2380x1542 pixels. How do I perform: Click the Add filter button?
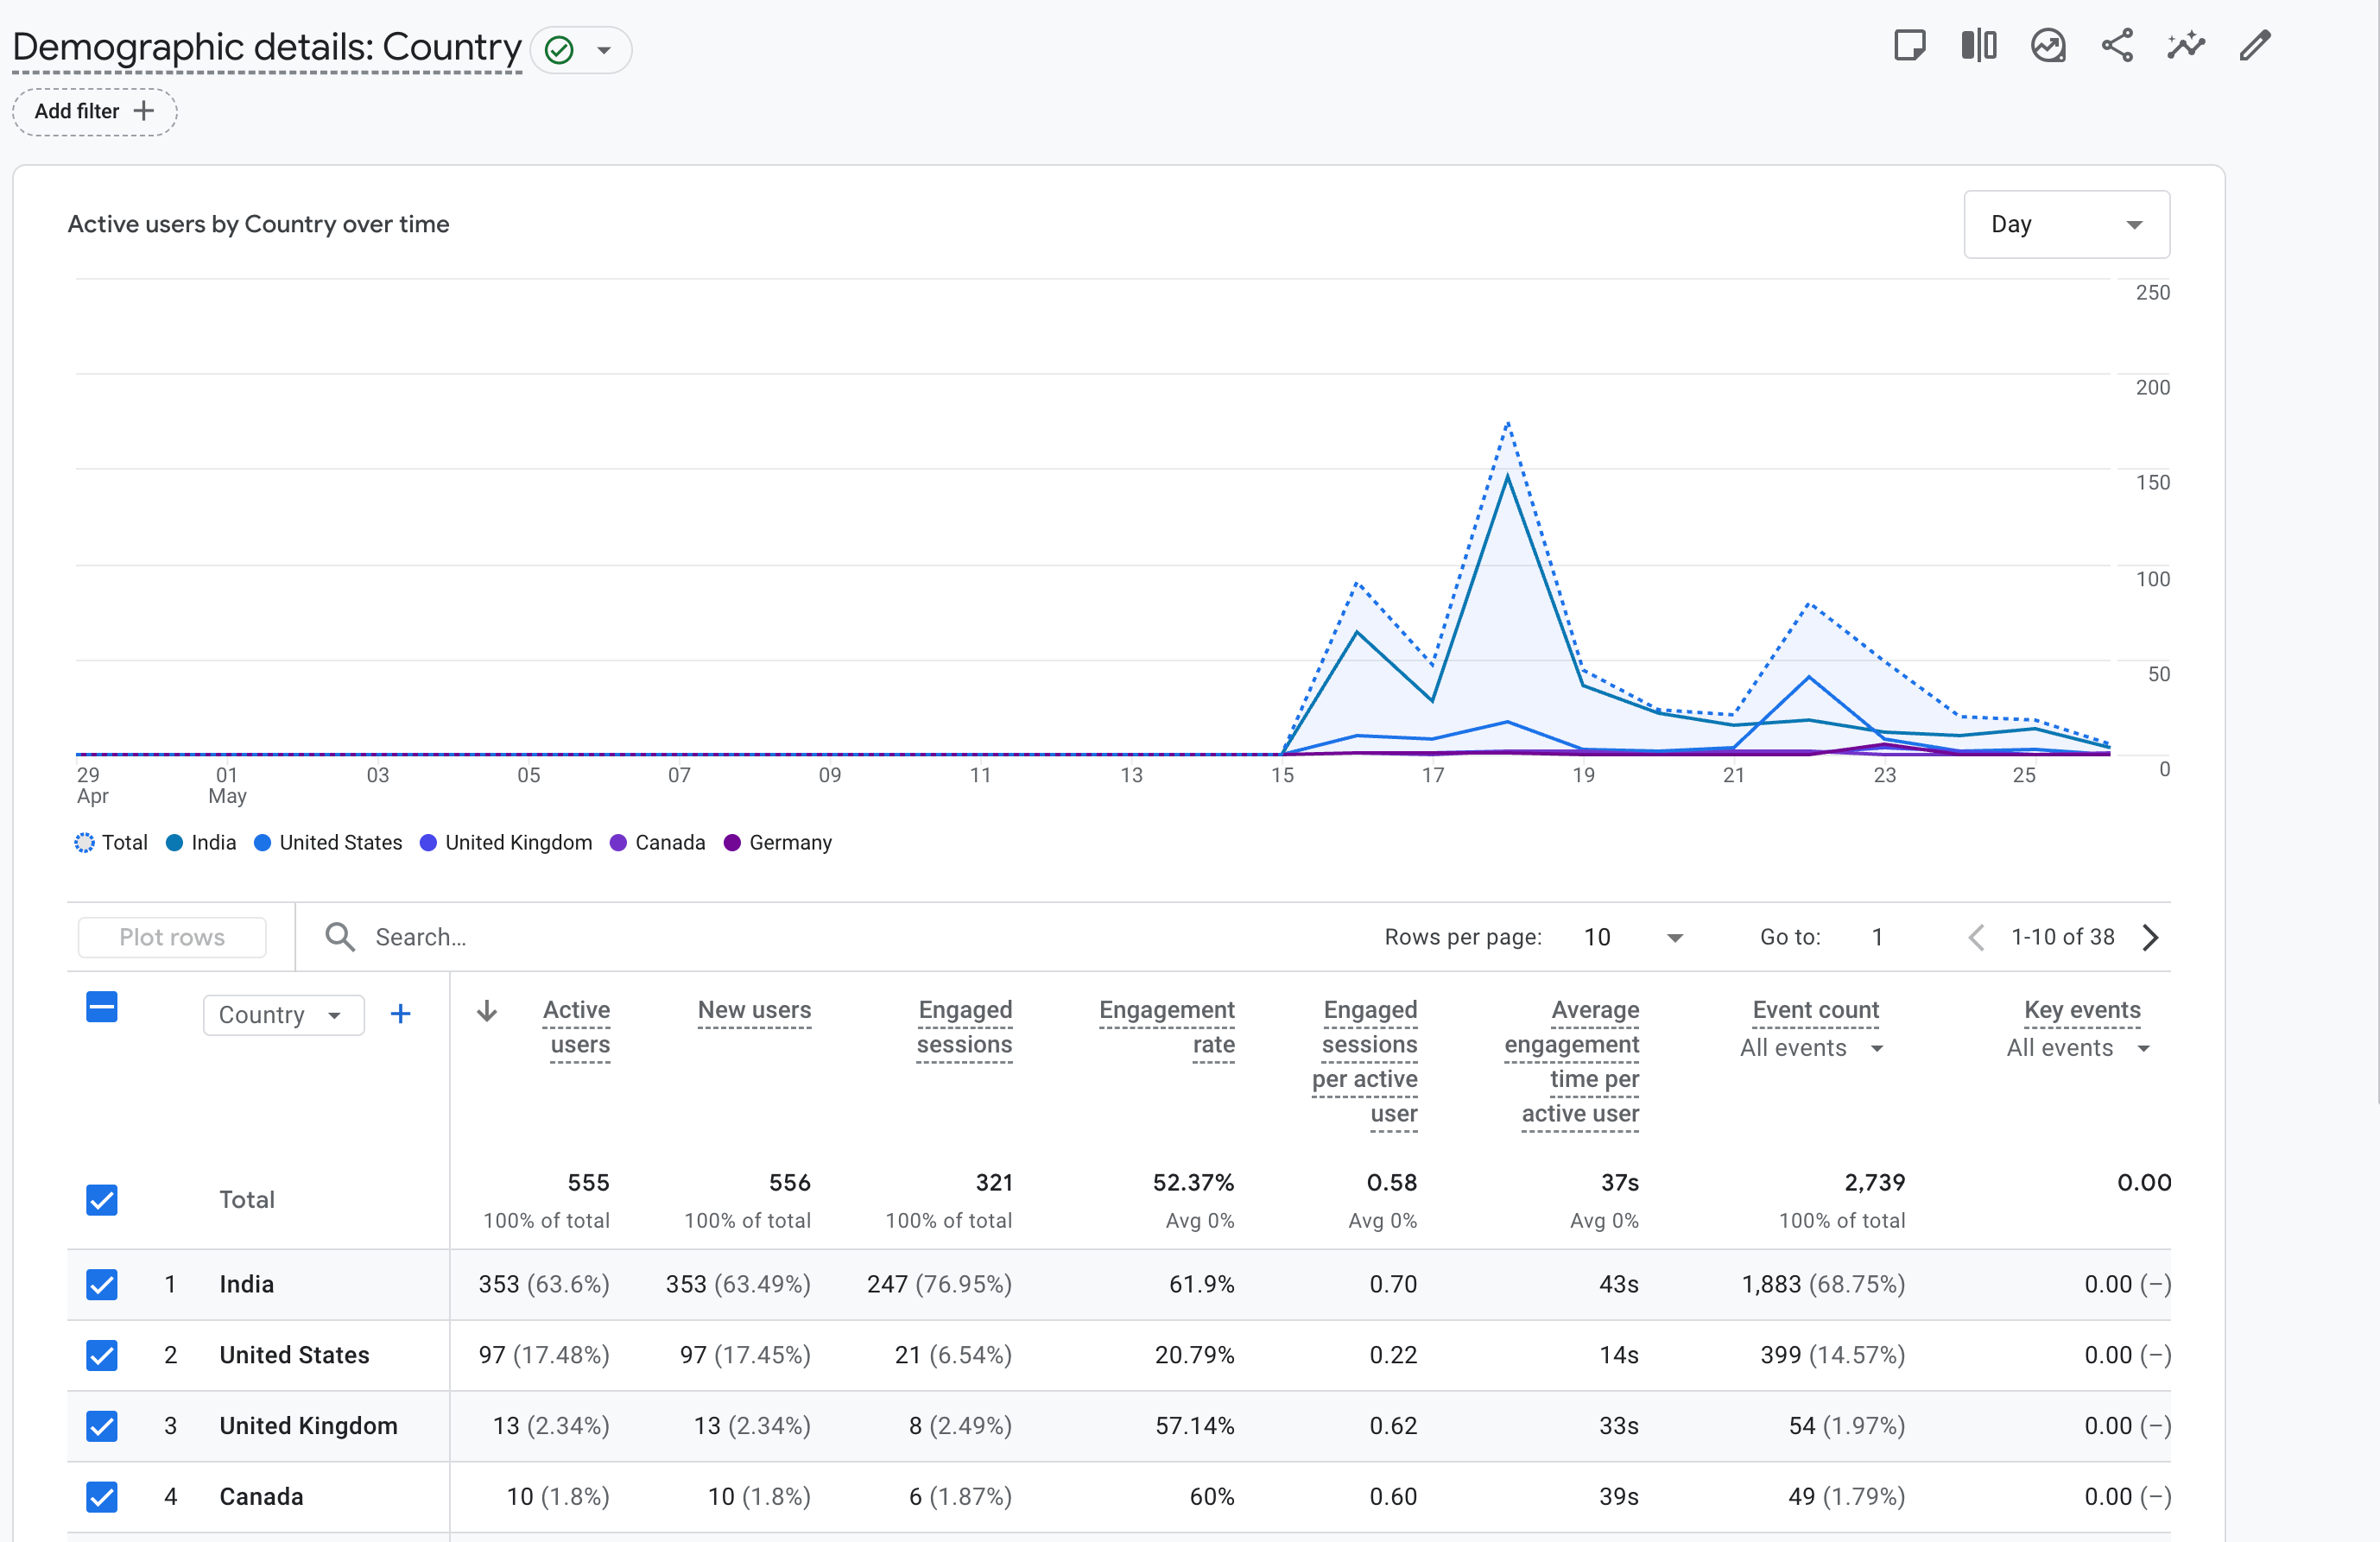(95, 111)
